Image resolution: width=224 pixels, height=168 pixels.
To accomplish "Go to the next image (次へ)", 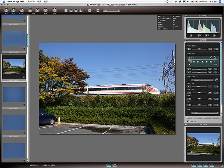I will click(x=13, y=10).
